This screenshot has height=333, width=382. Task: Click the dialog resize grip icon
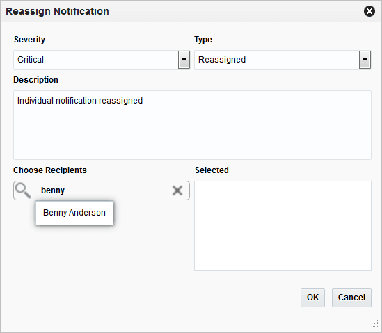[375, 324]
